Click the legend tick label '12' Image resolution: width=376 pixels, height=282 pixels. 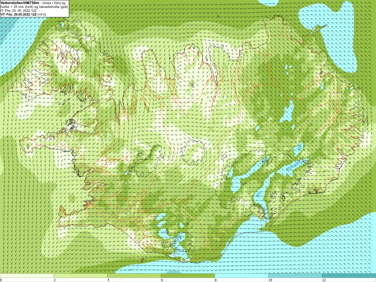click(324, 280)
